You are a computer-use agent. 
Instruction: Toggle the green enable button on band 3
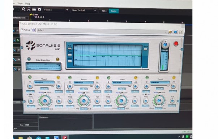108,78
